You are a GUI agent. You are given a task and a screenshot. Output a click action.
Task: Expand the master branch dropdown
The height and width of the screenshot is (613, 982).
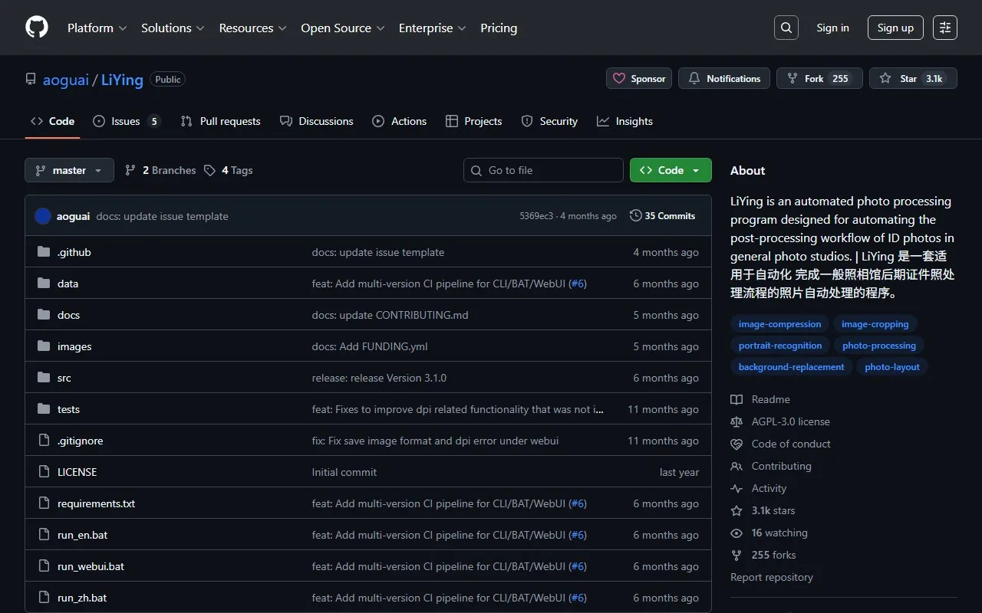69,170
